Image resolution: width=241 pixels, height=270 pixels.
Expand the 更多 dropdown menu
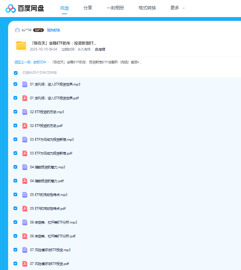point(178,8)
